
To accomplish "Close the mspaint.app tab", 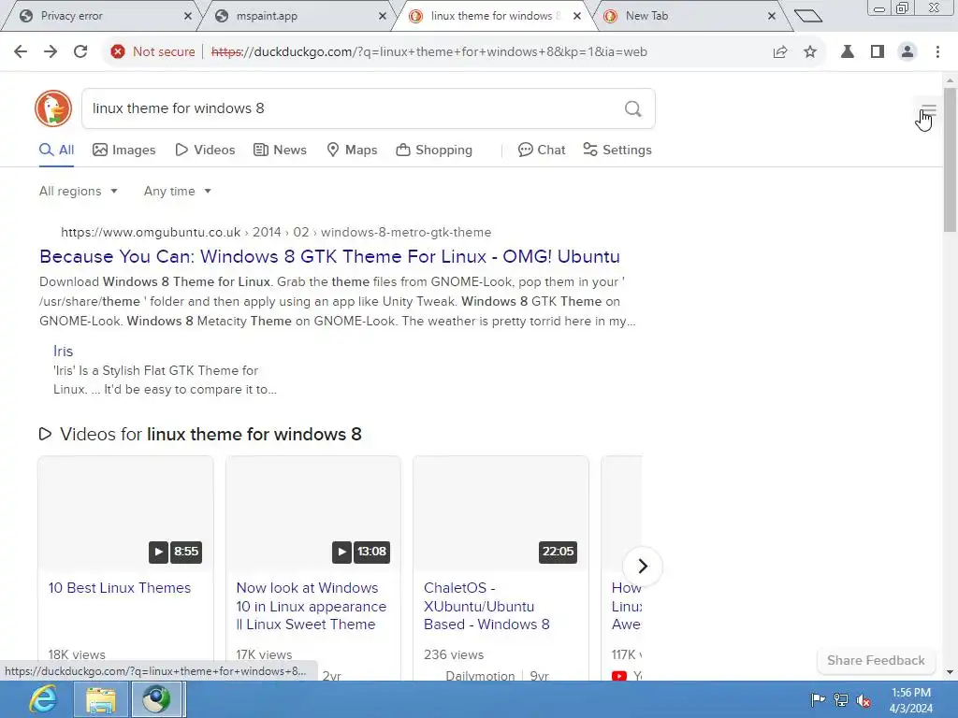I will [383, 17].
